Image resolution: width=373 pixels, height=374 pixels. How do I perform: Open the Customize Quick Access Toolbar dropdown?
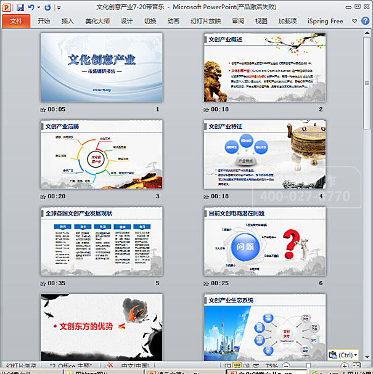click(59, 8)
